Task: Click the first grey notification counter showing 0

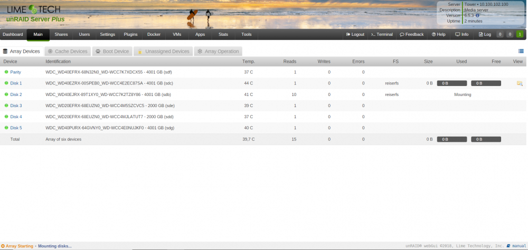Action: pos(500,34)
